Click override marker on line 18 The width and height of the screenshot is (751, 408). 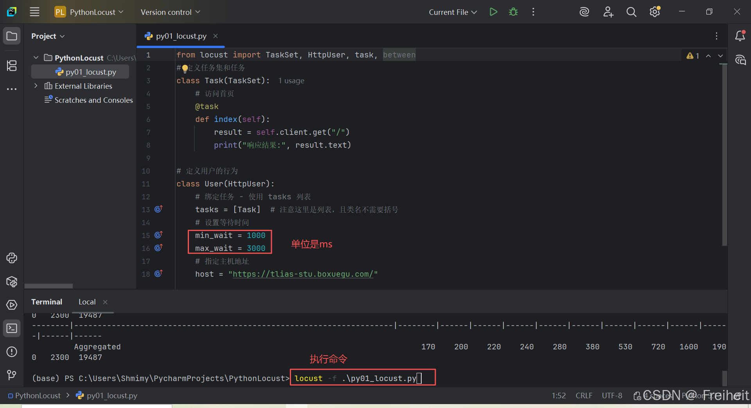point(158,274)
